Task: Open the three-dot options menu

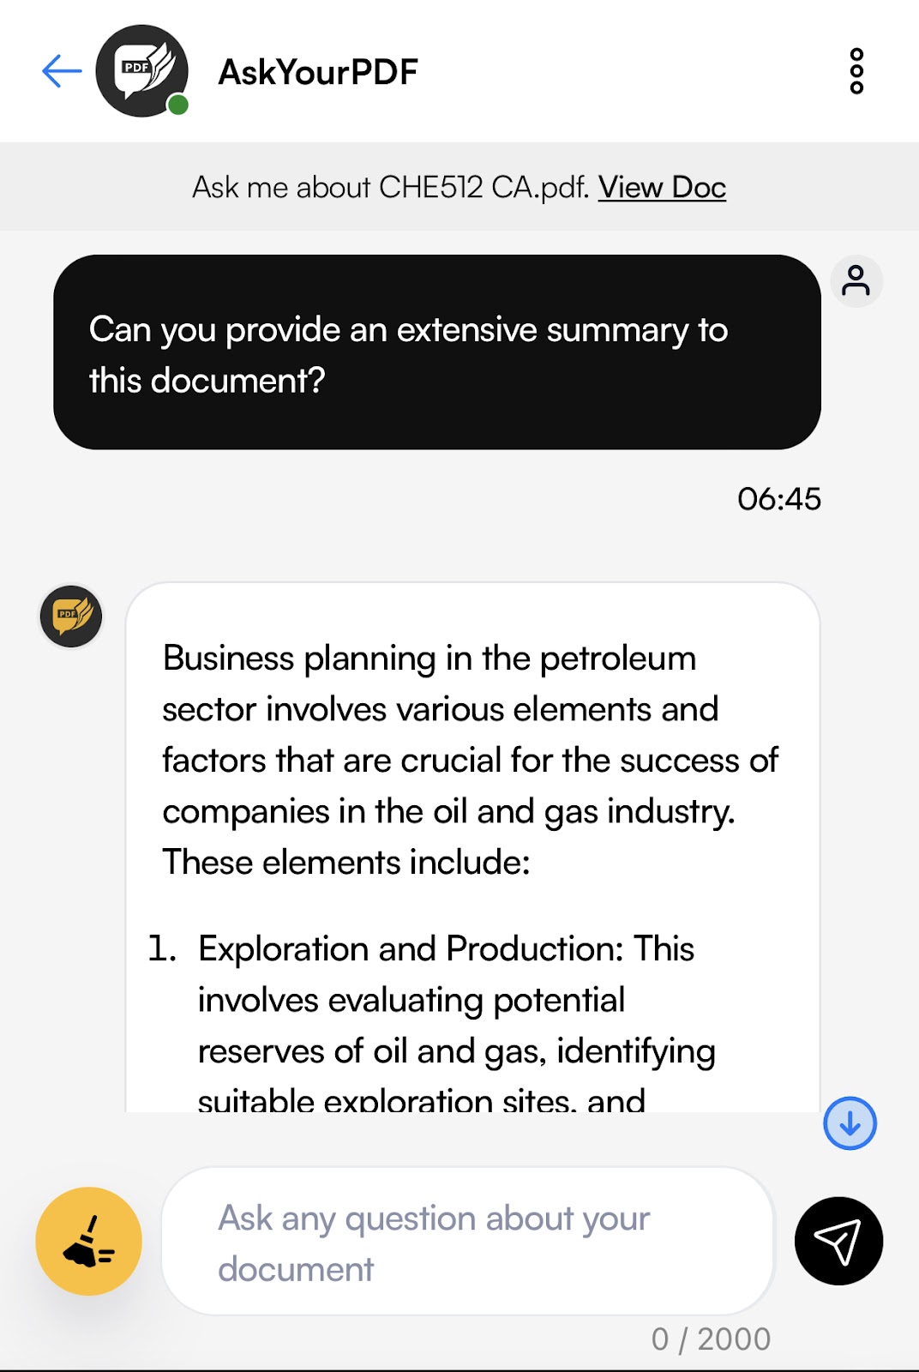Action: [856, 71]
